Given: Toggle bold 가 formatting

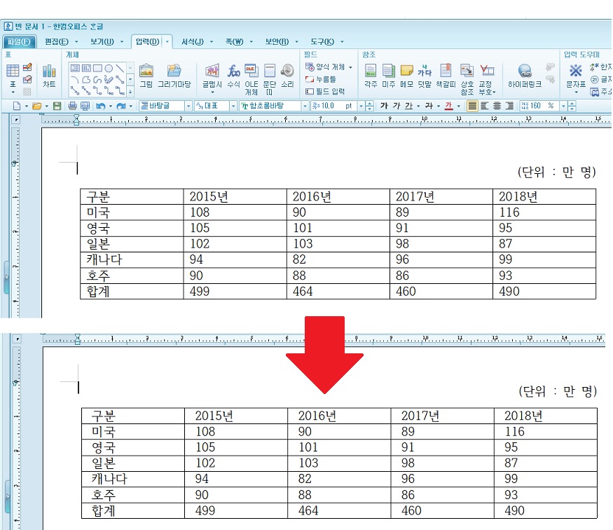Looking at the screenshot, I should coord(384,106).
